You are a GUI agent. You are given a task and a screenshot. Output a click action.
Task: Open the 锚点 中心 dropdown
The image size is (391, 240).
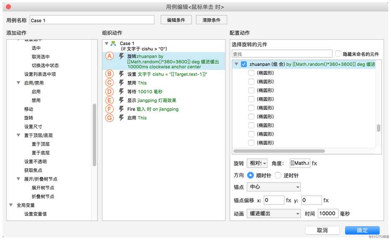pos(273,187)
